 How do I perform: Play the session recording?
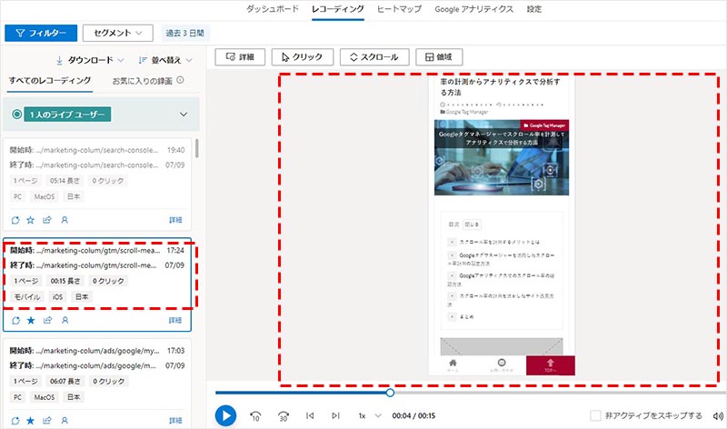pos(225,415)
